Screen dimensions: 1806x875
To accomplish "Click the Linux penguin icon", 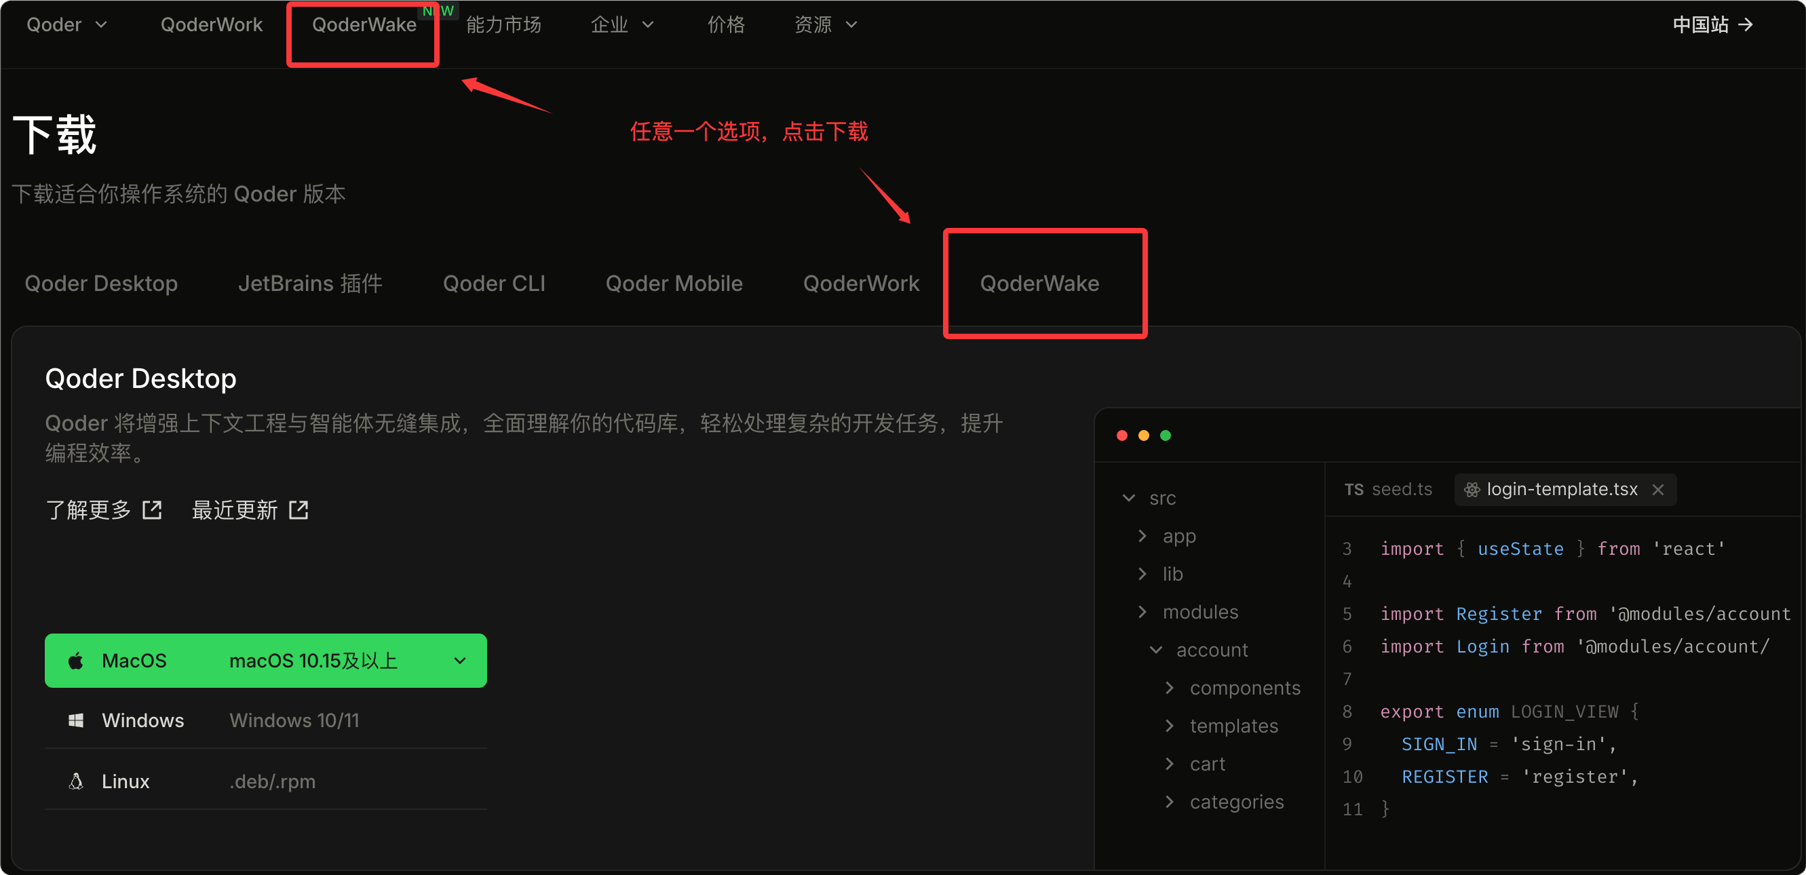I will 76,781.
